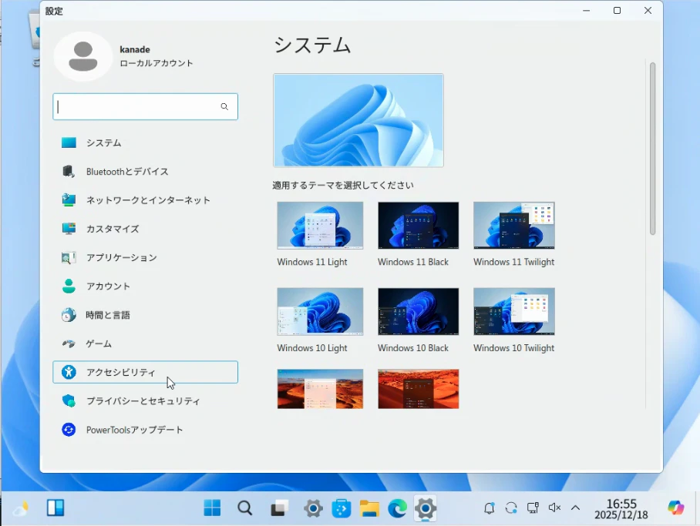Open ネットワークとインターネット label in sidebar
Screen dimensions: 700x526
coord(148,200)
